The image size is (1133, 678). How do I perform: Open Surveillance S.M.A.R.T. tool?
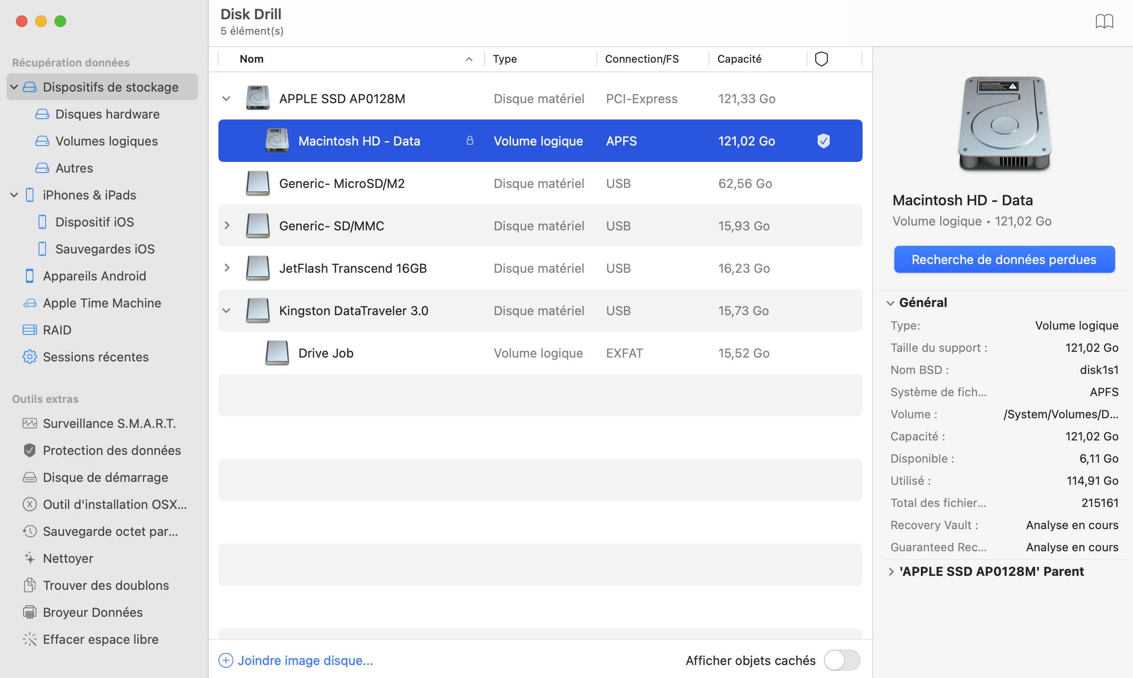[99, 423]
